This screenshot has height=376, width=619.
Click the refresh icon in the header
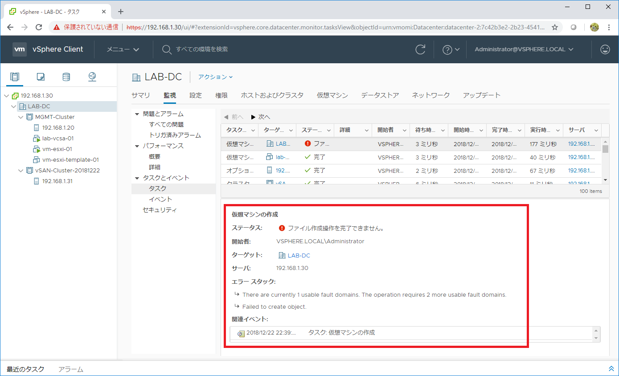(420, 49)
